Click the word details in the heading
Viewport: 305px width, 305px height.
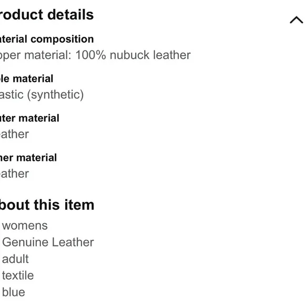click(x=70, y=15)
